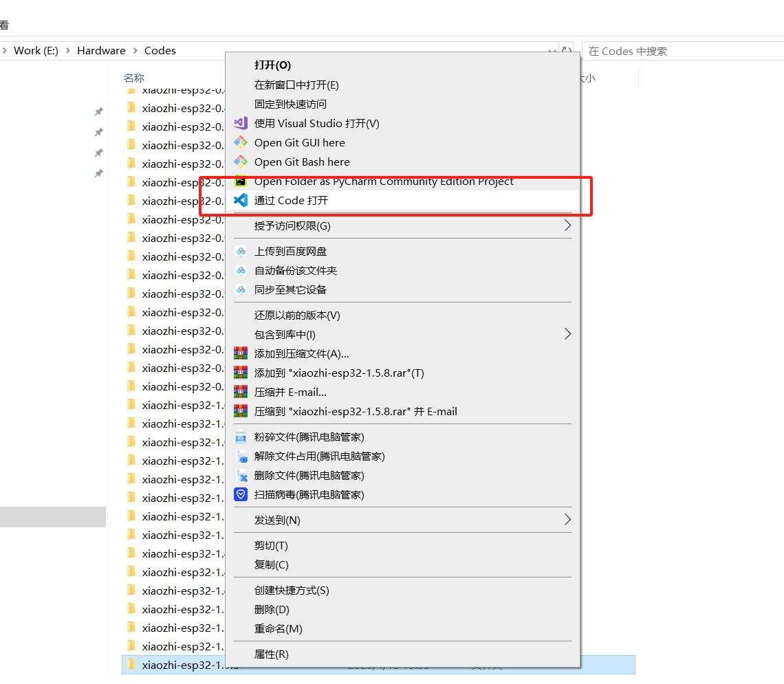This screenshot has height=684, width=784.
Task: Select 属性(R) from the context menu
Action: 272,654
